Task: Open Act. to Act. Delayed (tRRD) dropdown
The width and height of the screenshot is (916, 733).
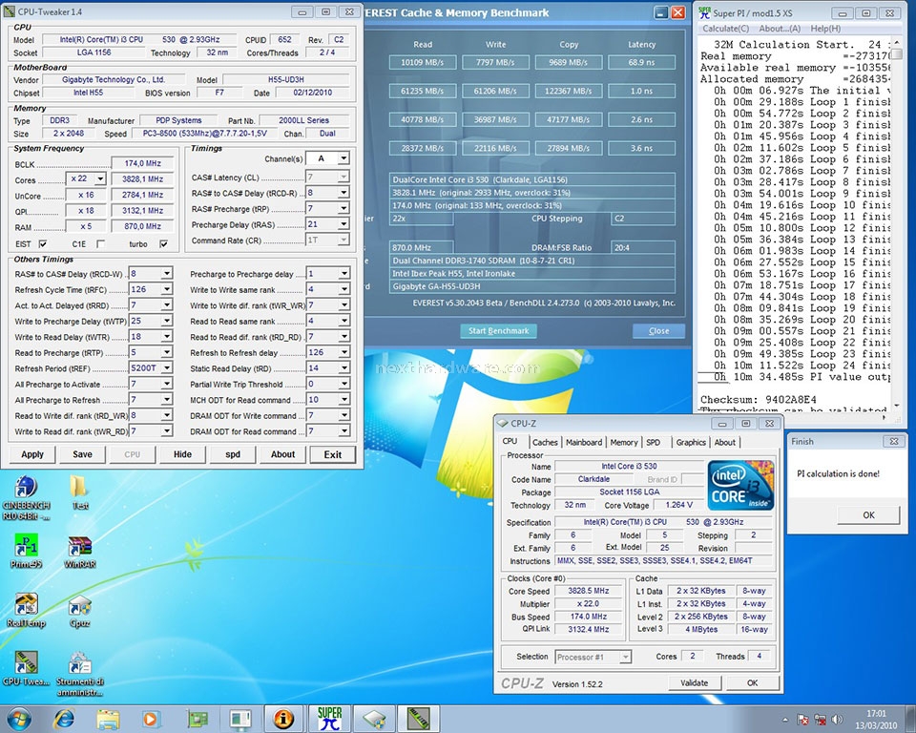Action: [x=166, y=305]
